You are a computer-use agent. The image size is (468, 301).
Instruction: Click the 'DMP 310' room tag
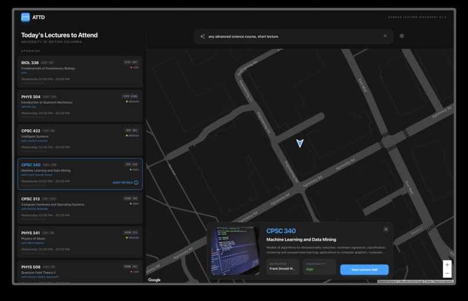pyautogui.click(x=131, y=164)
